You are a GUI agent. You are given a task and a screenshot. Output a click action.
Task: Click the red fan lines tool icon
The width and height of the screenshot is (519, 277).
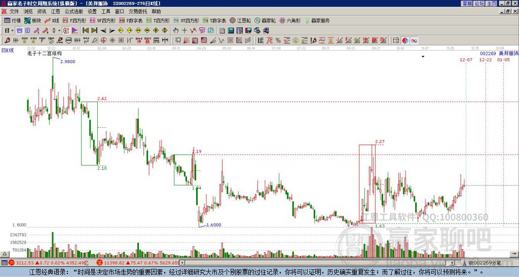[187, 40]
